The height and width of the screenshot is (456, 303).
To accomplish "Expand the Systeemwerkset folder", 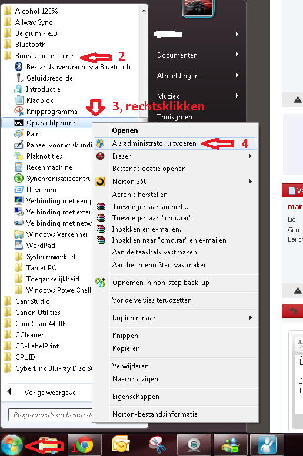I will pyautogui.click(x=51, y=257).
